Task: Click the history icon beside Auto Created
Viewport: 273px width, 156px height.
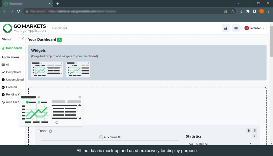Action: point(3,102)
